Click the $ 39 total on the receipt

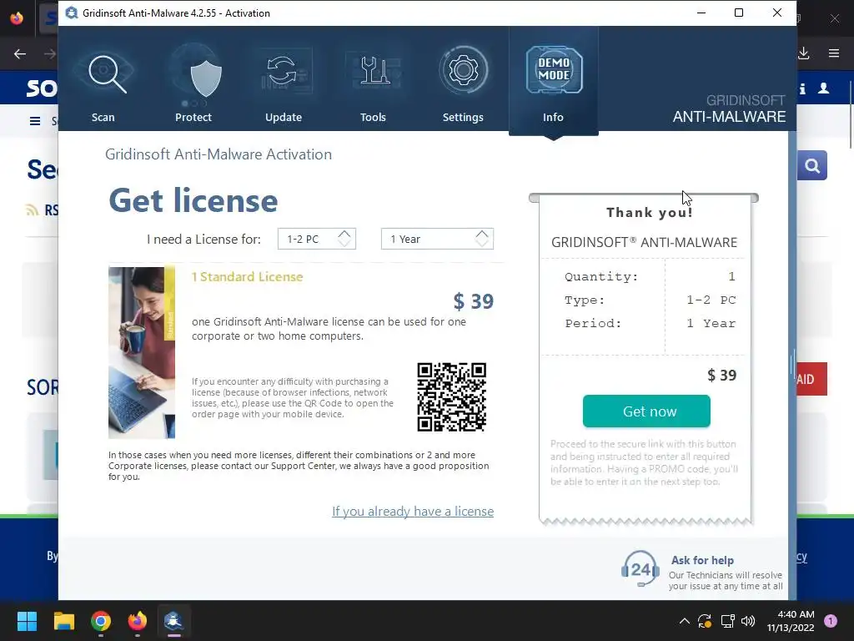[721, 375]
